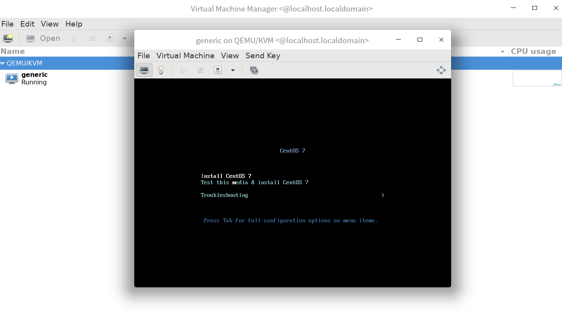Switch console to fullscreen
The width and height of the screenshot is (562, 317).
[x=441, y=70]
